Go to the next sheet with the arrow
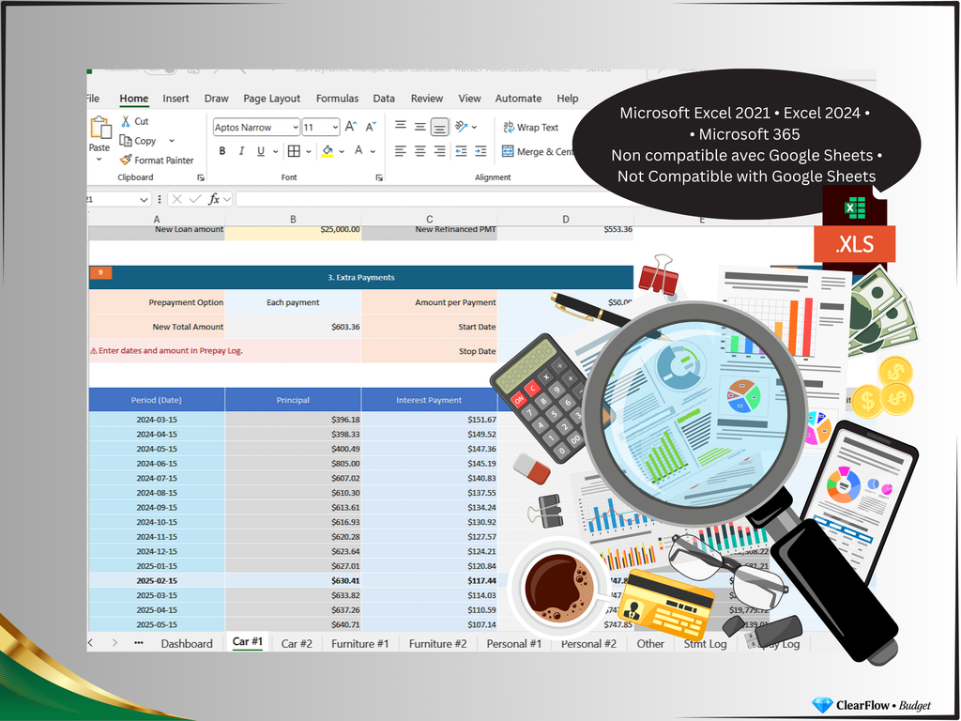This screenshot has width=961, height=721. [x=114, y=642]
